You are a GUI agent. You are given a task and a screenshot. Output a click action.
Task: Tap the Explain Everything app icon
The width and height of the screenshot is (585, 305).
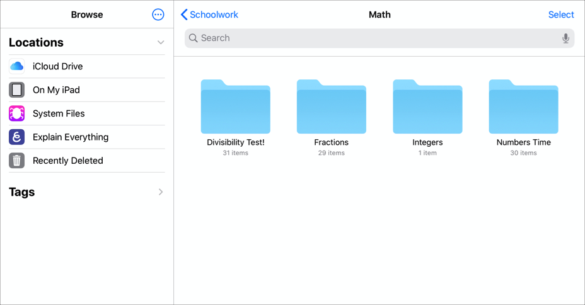pyautogui.click(x=17, y=137)
